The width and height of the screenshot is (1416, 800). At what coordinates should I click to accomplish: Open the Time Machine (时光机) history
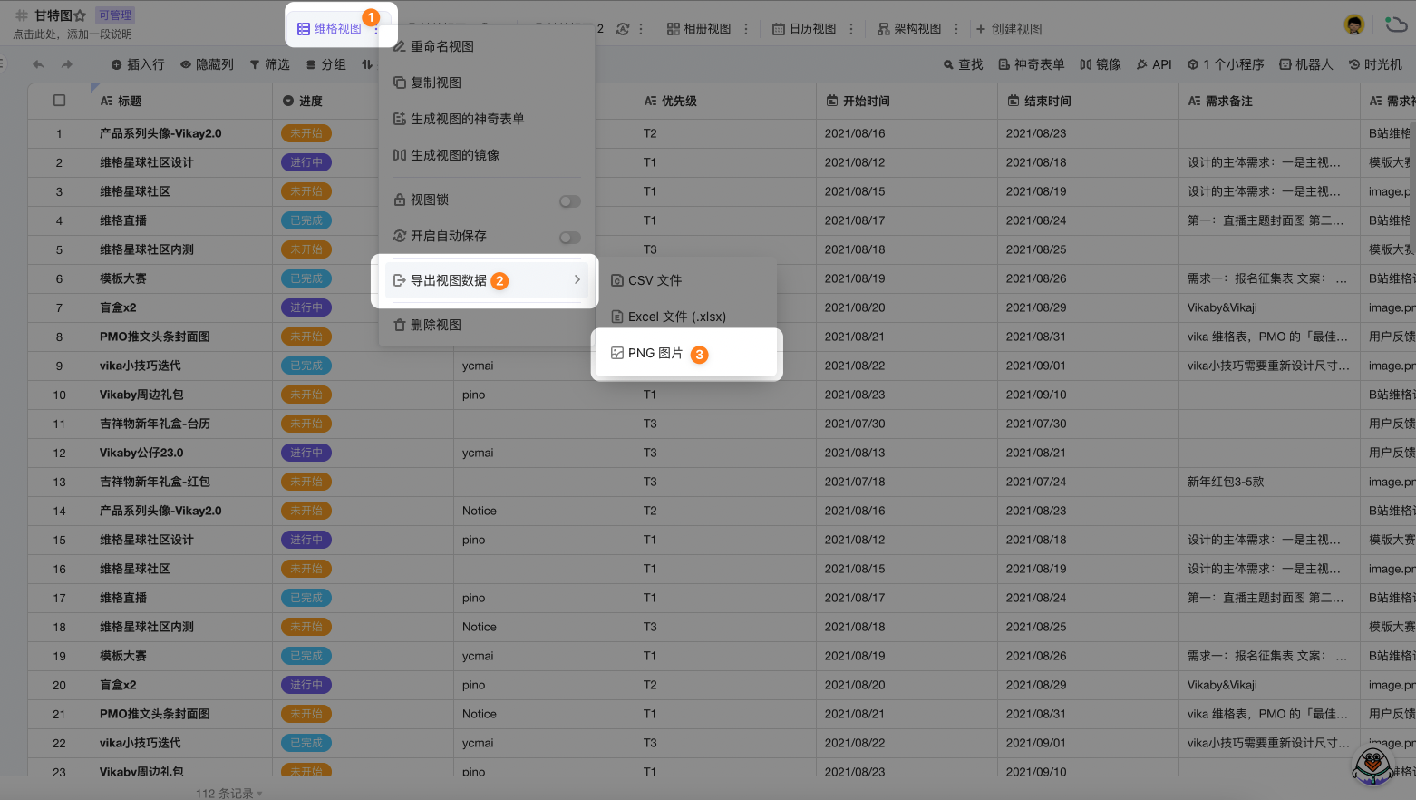pos(1375,64)
